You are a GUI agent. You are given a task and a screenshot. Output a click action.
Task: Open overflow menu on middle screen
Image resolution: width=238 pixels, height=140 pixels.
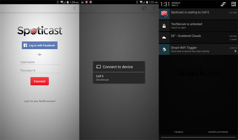coord(154,8)
